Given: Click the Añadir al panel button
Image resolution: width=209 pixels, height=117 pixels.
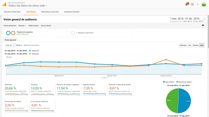Looking at the screenshot, I should (x=34, y=26).
